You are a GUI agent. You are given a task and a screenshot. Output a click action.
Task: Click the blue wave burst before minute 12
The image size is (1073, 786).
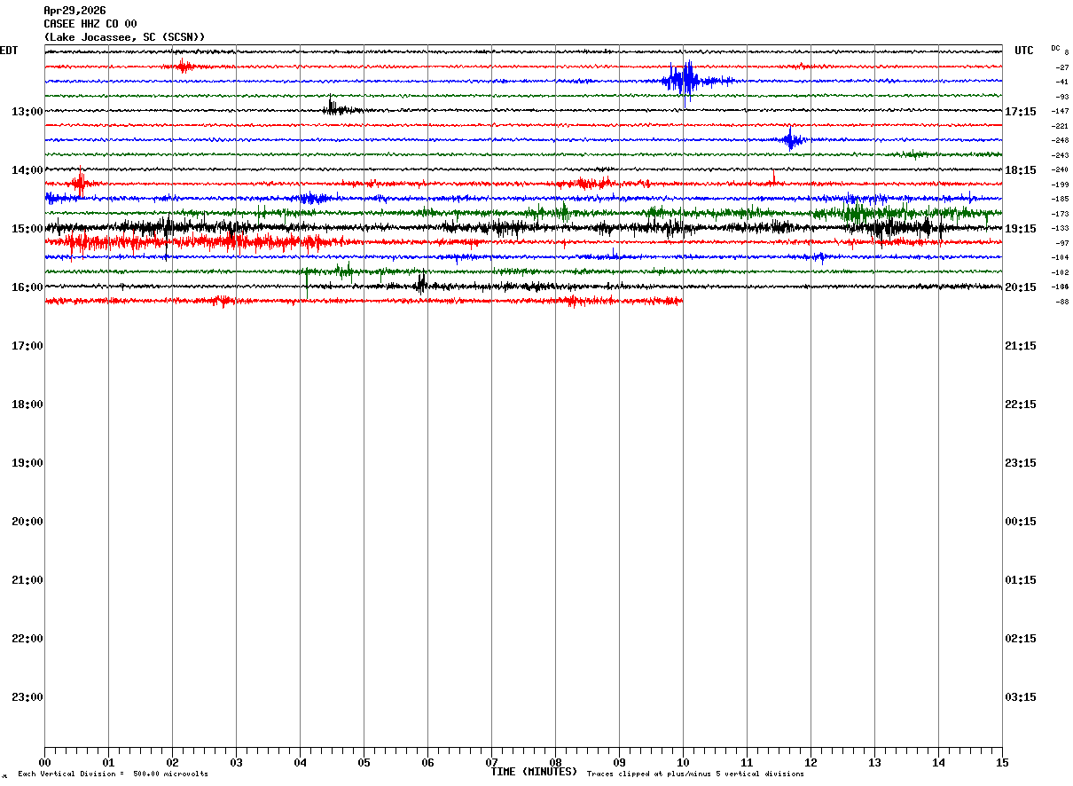tap(791, 139)
